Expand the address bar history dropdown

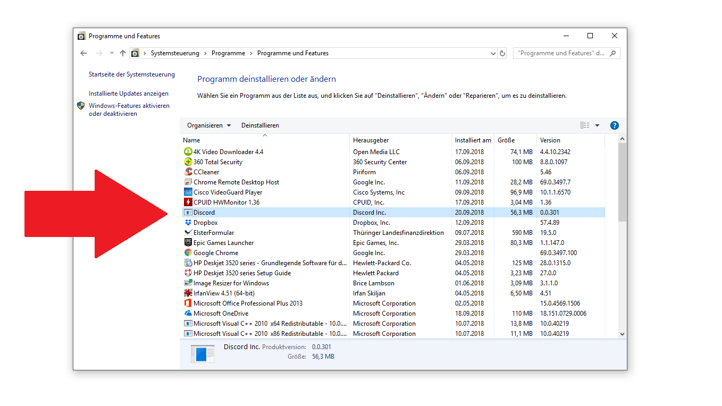pyautogui.click(x=493, y=53)
